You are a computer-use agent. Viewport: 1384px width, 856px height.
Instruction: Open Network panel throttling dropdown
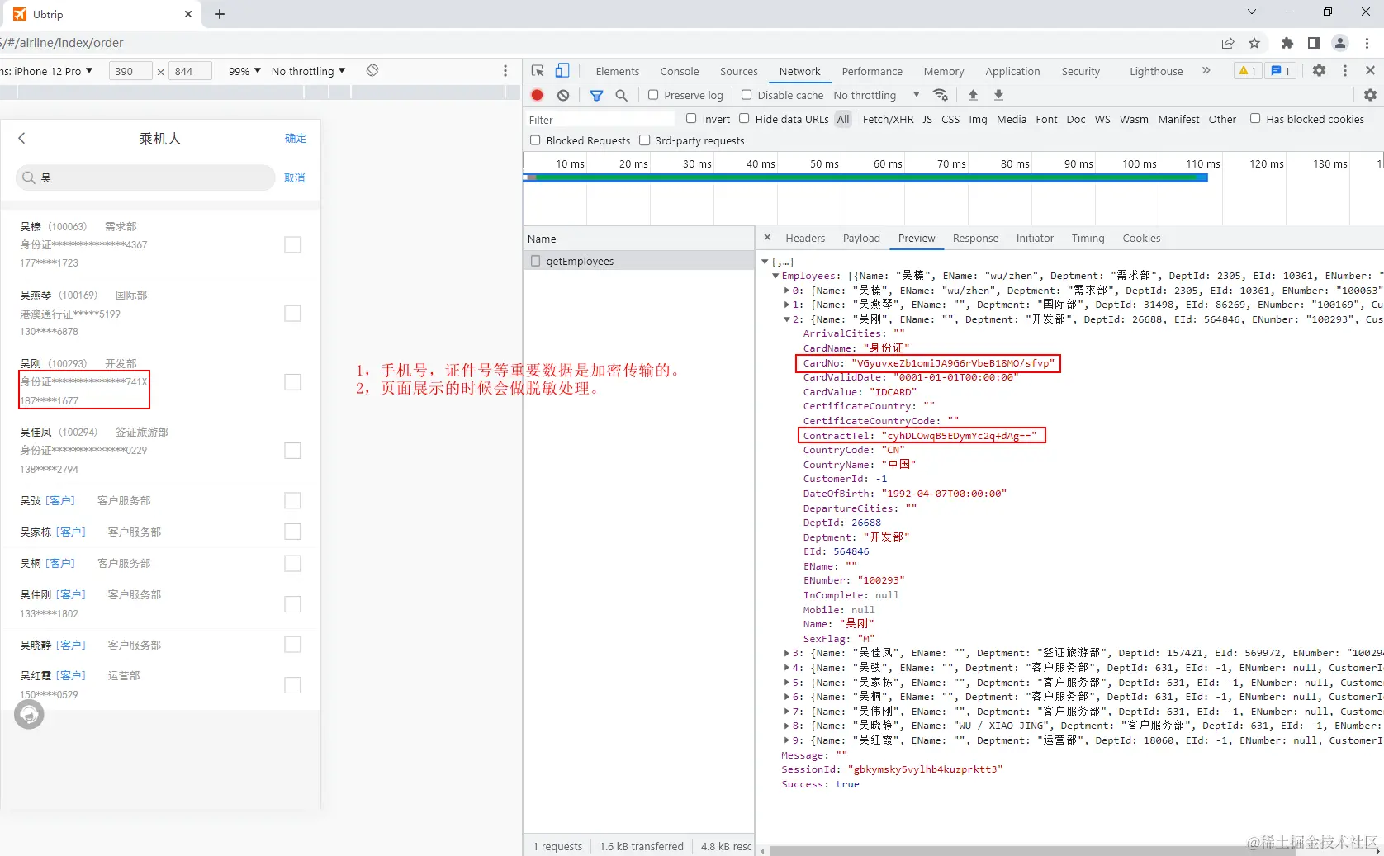(876, 95)
